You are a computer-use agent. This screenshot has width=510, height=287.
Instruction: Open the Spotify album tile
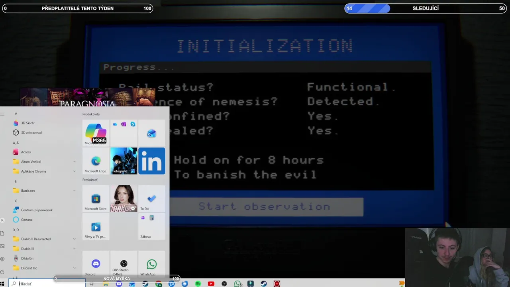124,199
